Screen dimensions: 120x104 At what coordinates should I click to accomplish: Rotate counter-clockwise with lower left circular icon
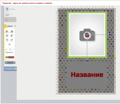click(7, 40)
